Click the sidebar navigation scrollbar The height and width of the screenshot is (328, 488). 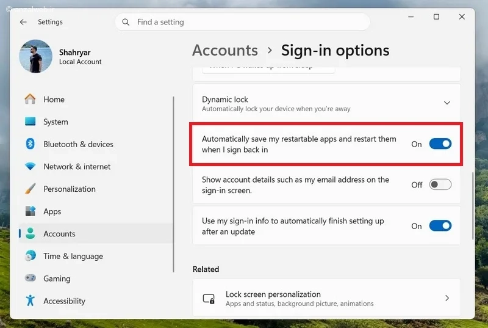click(x=173, y=184)
